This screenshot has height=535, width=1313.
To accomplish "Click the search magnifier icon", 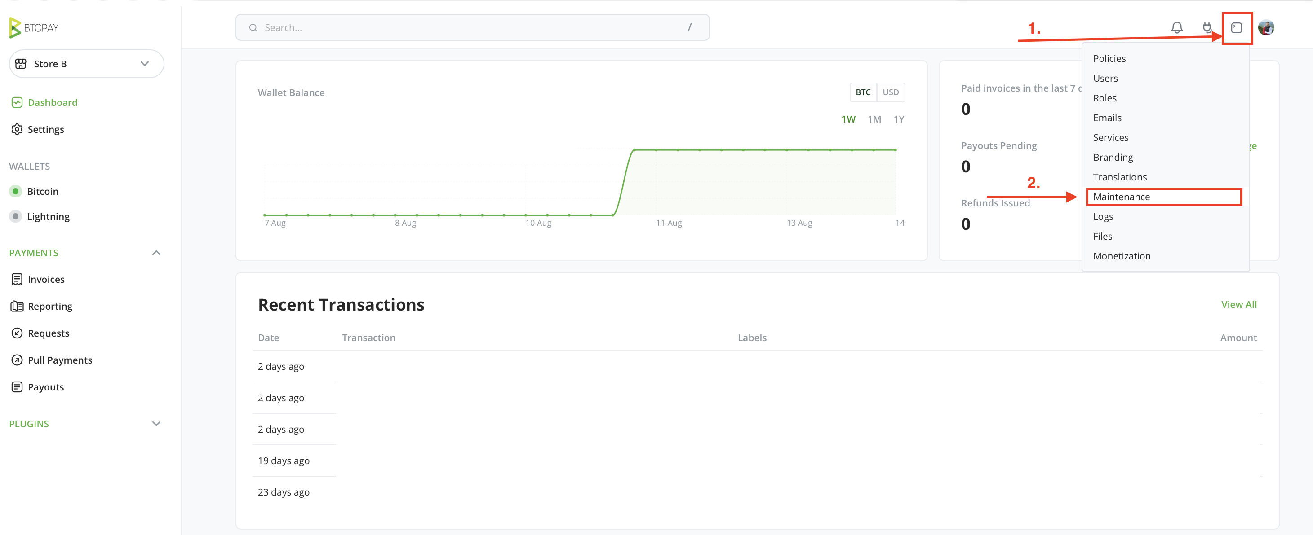I will (x=253, y=27).
